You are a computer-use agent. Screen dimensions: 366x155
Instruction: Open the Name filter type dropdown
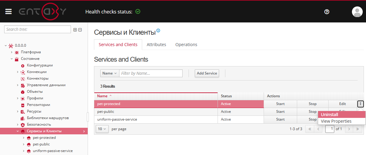tap(110, 73)
